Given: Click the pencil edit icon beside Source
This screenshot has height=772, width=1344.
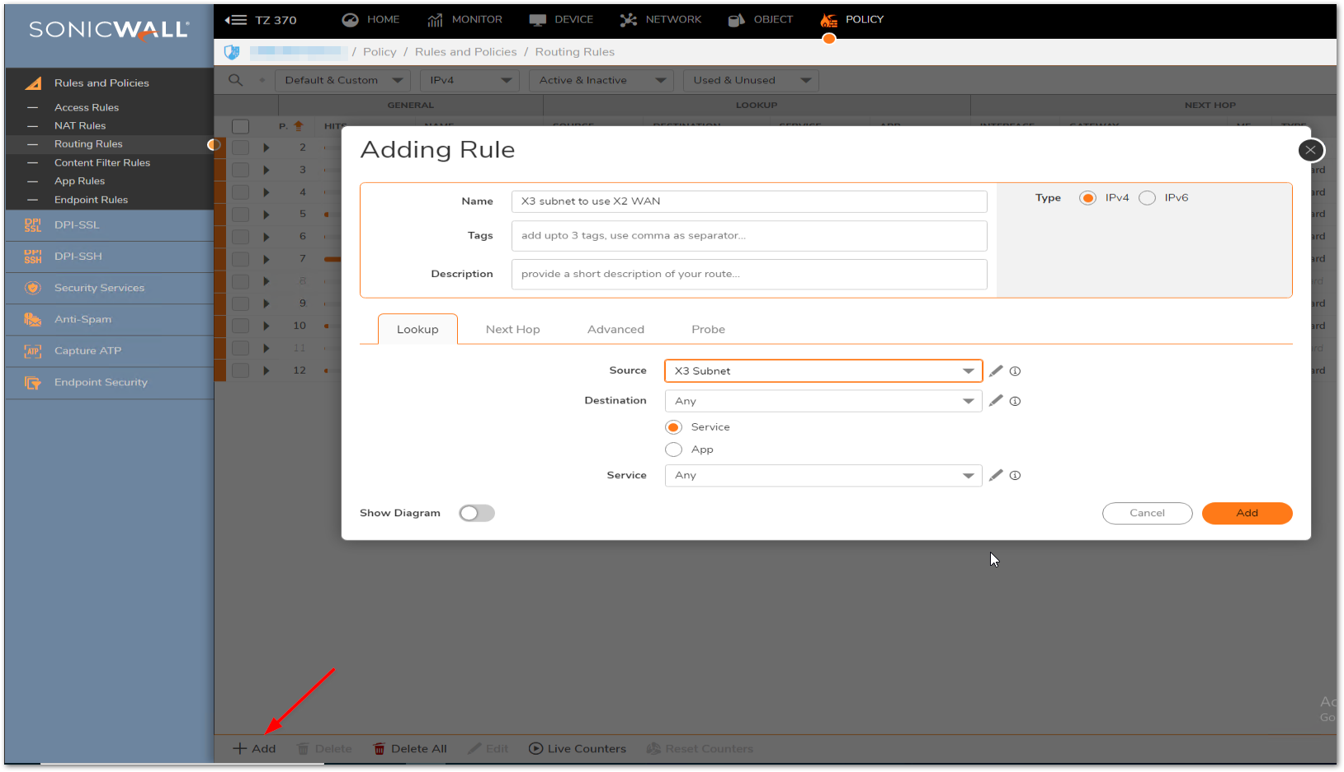Looking at the screenshot, I should point(996,371).
